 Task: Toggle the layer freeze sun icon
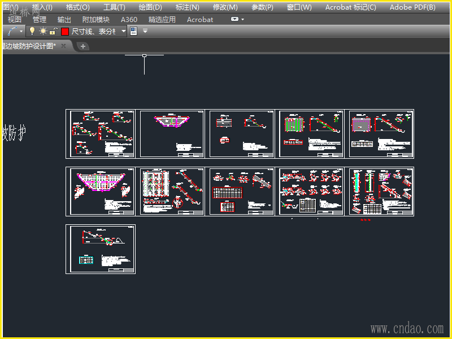pos(43,32)
